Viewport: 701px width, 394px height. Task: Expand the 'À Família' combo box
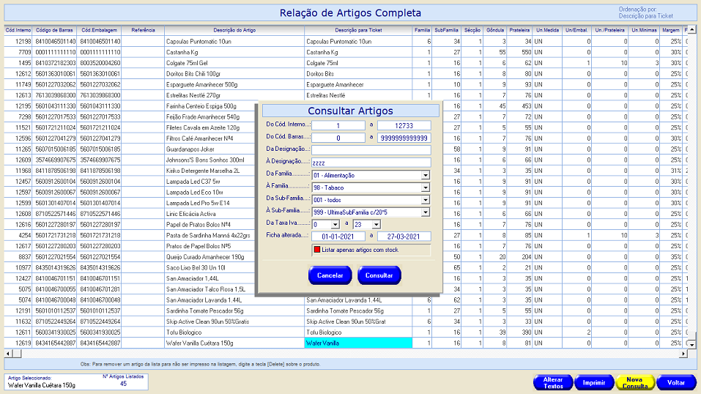pos(425,187)
